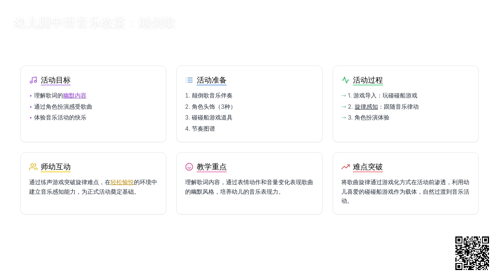This screenshot has height=280, width=499.
Task: Click the 教学重点 heading
Action: (x=212, y=167)
